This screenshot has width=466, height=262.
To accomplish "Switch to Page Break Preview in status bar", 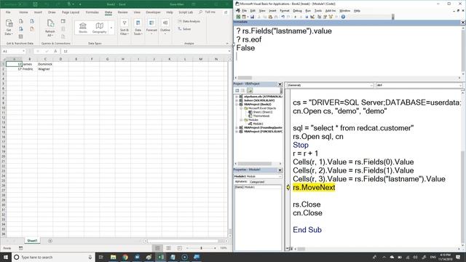I will [180, 248].
